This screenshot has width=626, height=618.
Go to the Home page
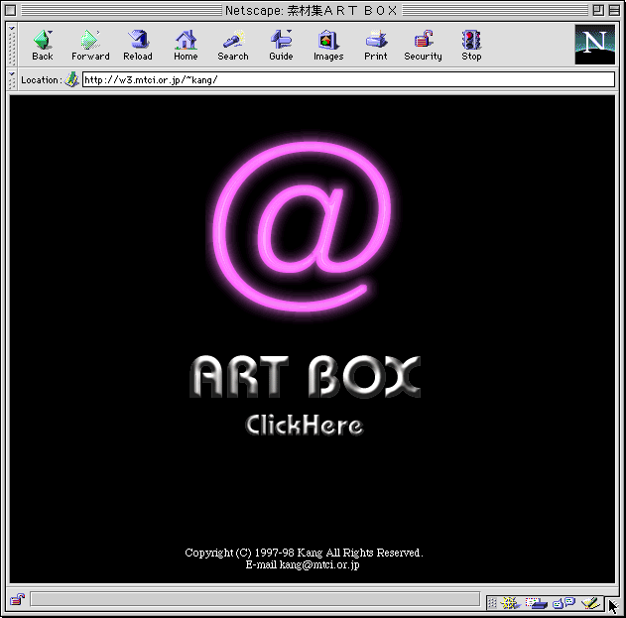[186, 45]
